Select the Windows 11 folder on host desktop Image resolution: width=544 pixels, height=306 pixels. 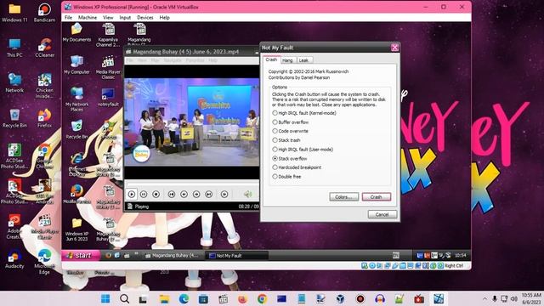tap(14, 13)
